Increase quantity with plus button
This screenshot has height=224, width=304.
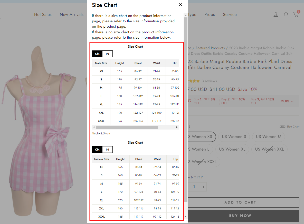coord(203,187)
